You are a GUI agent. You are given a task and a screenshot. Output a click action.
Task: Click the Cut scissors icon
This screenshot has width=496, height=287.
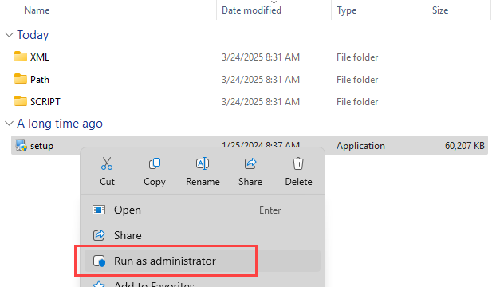click(x=107, y=163)
